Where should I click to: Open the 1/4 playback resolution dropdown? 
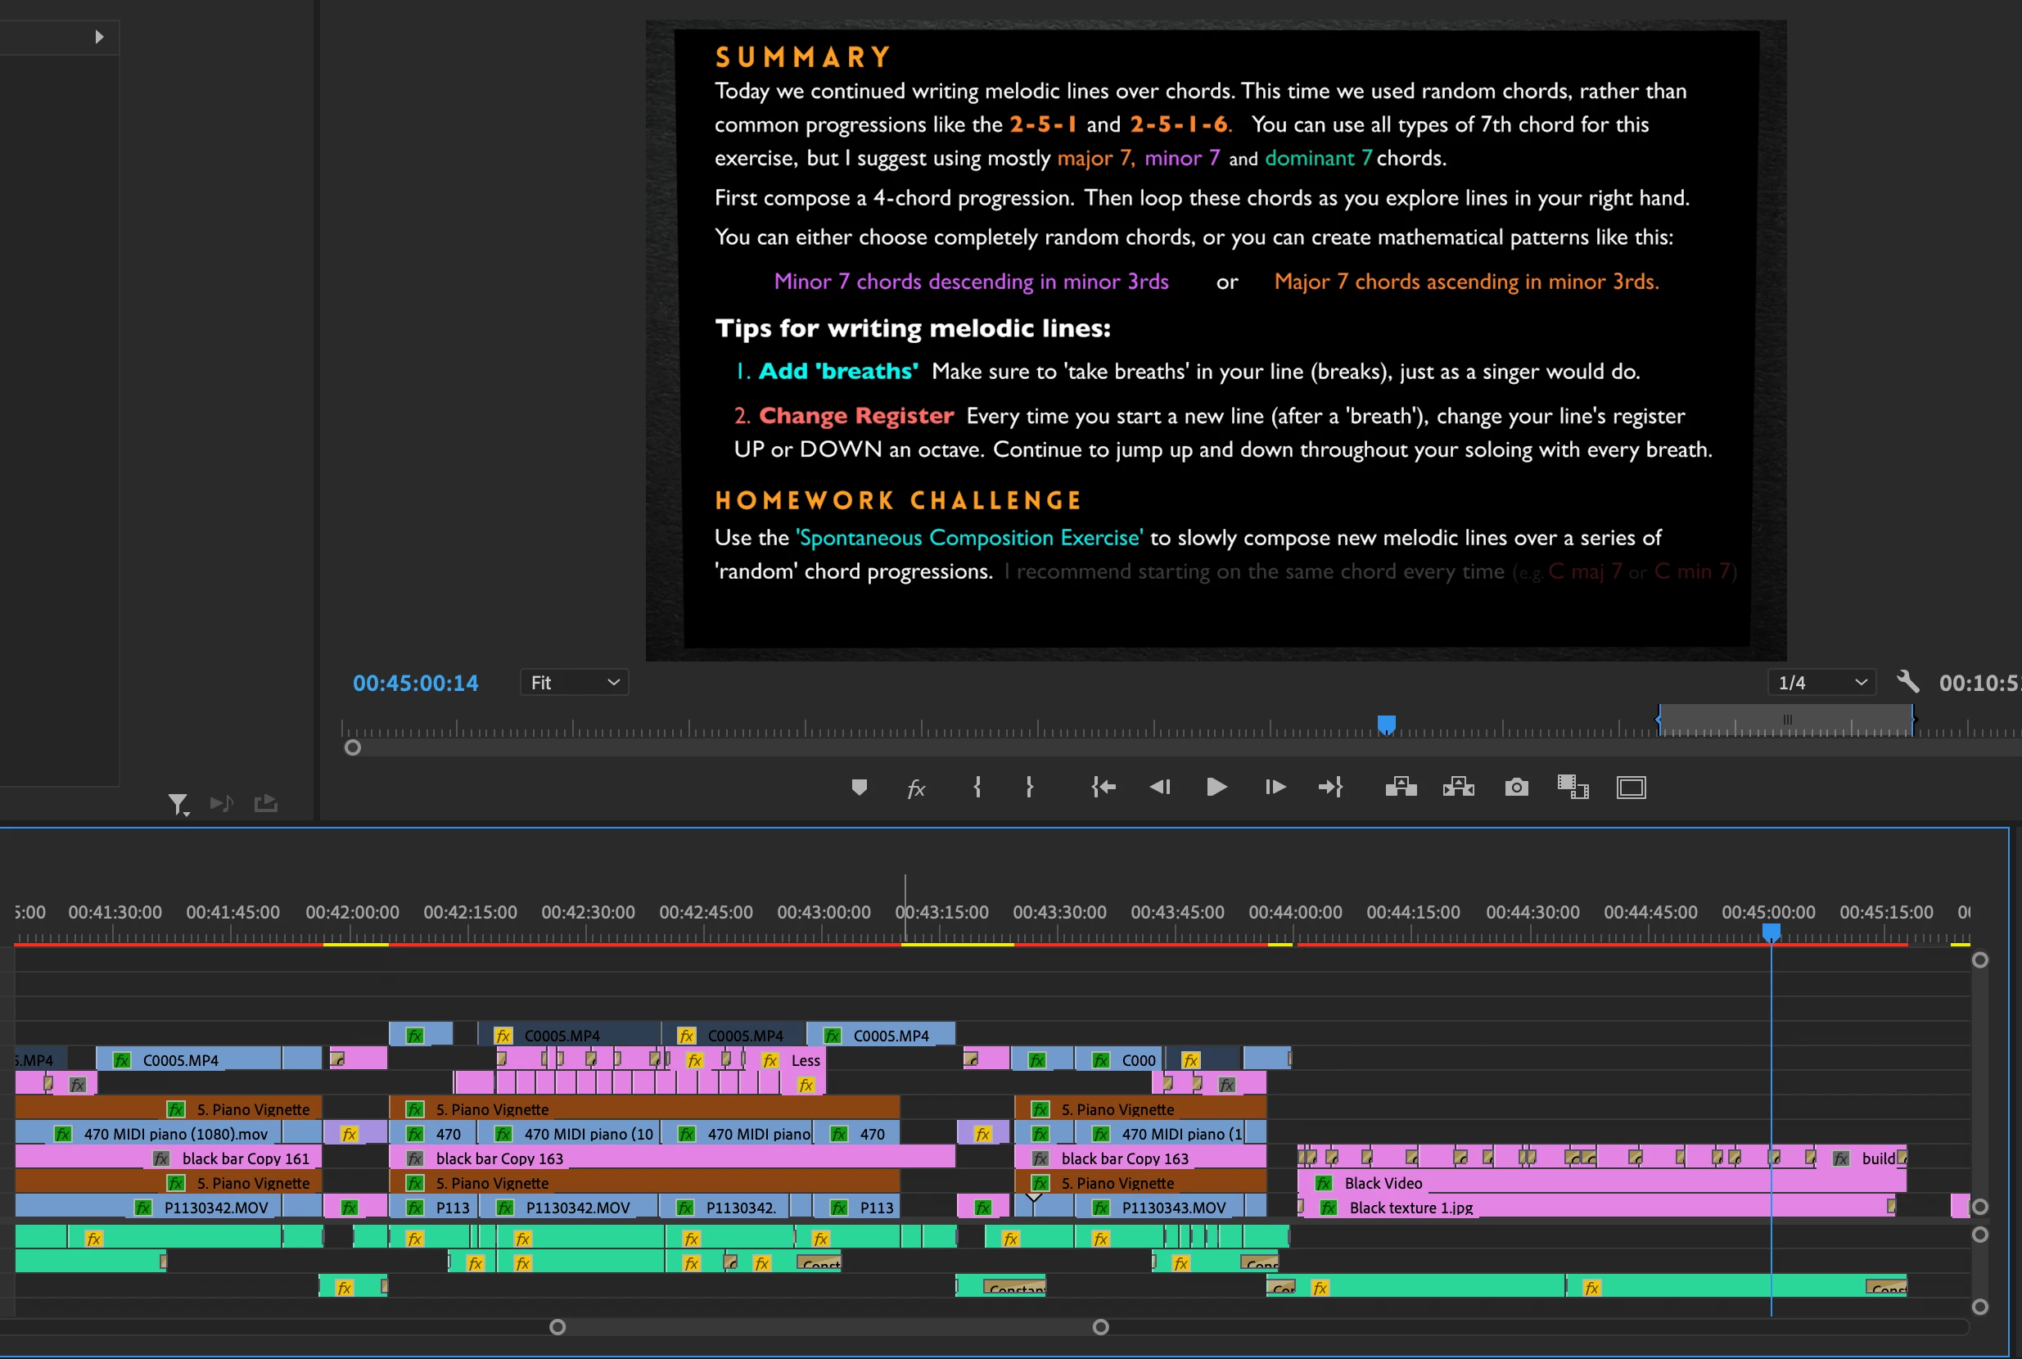(1821, 683)
